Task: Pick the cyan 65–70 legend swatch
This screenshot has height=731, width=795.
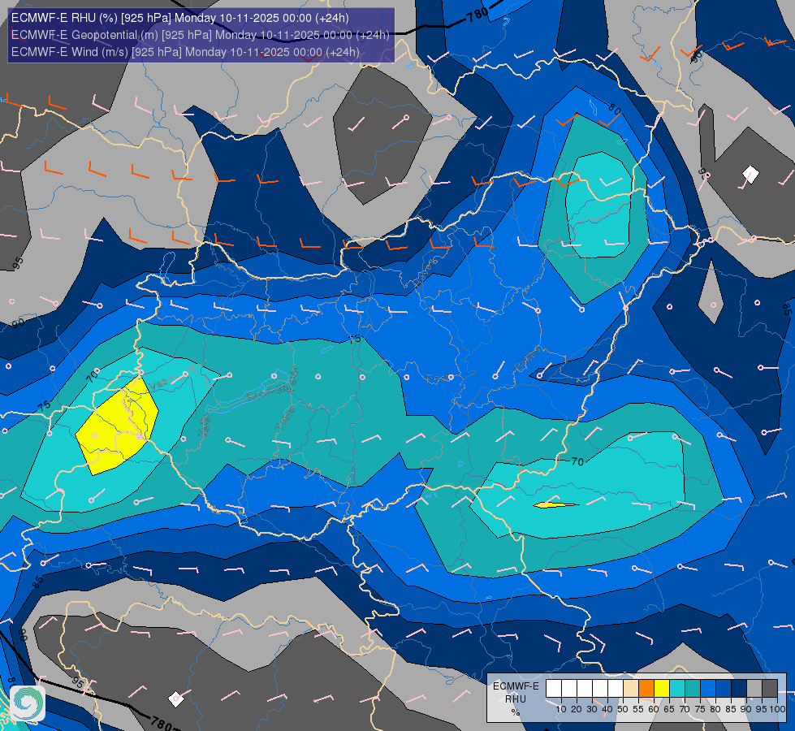Action: click(677, 689)
